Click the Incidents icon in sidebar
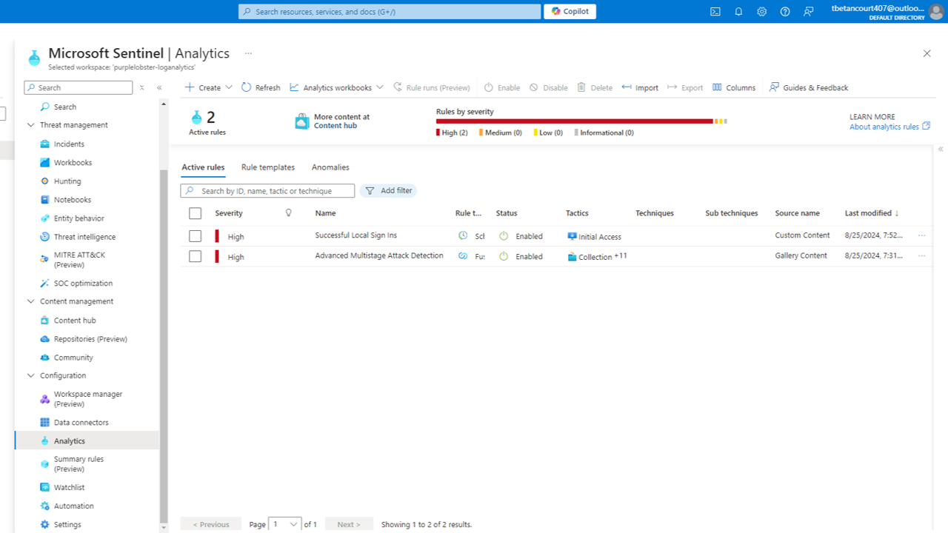The height and width of the screenshot is (533, 948). click(x=45, y=144)
